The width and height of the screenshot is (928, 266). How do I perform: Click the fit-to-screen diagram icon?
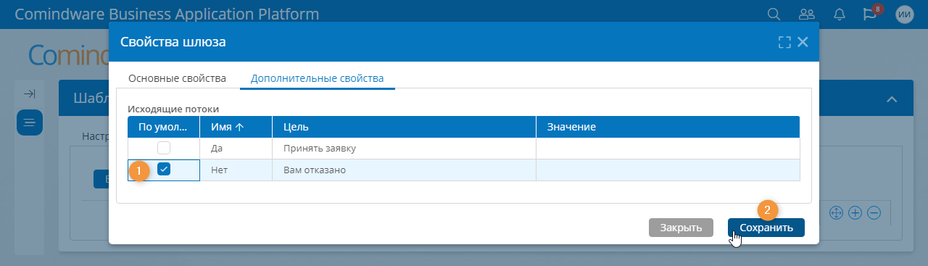coord(835,212)
